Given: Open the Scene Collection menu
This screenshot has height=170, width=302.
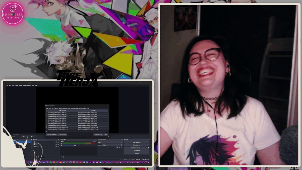Looking at the screenshot, I should pyautogui.click(x=27, y=85).
